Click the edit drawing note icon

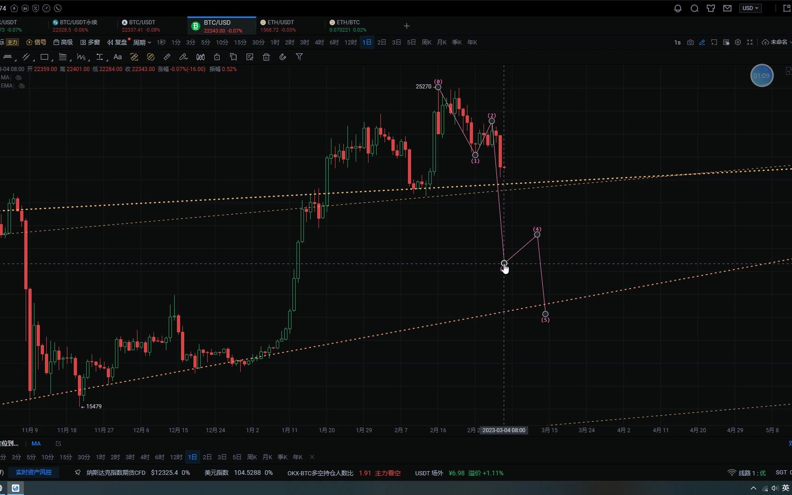250,57
